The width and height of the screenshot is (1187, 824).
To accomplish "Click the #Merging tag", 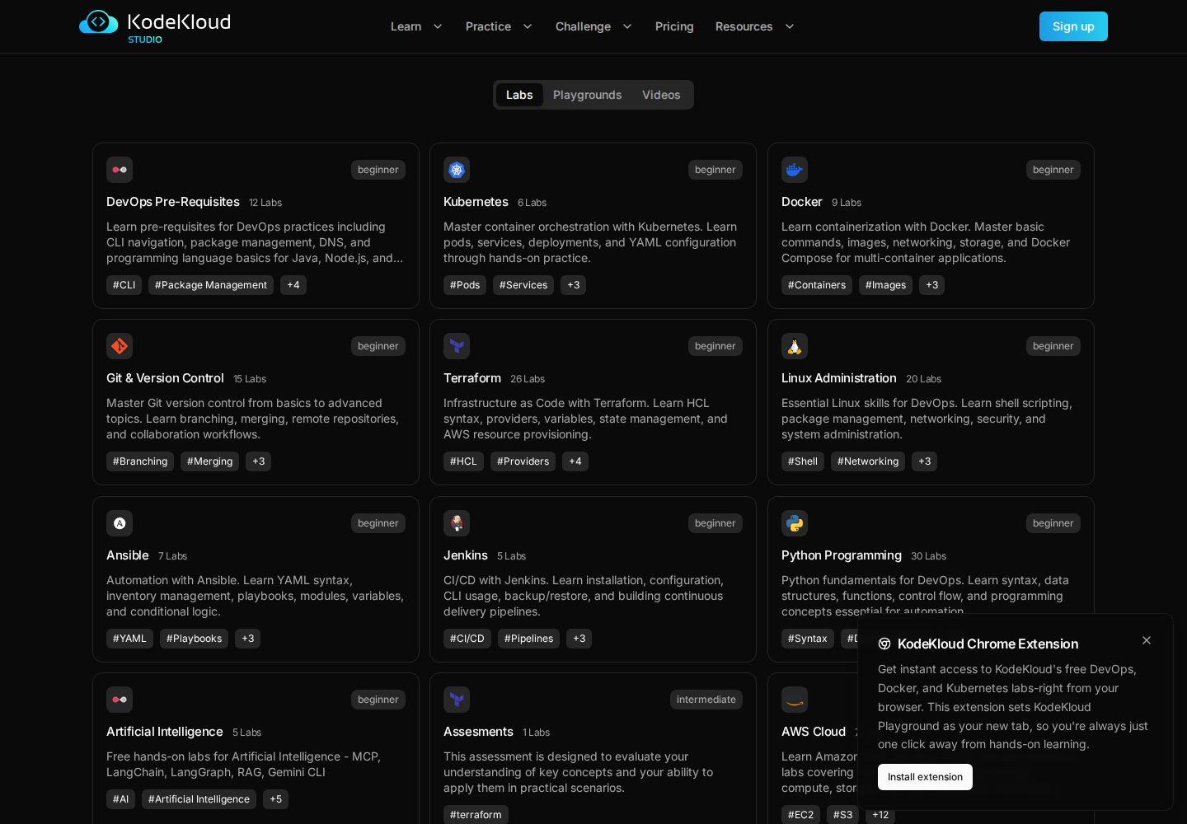I will tap(209, 461).
